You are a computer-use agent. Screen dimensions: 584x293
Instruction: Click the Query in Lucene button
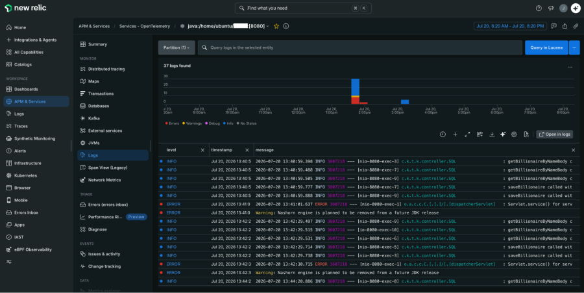[x=546, y=47]
